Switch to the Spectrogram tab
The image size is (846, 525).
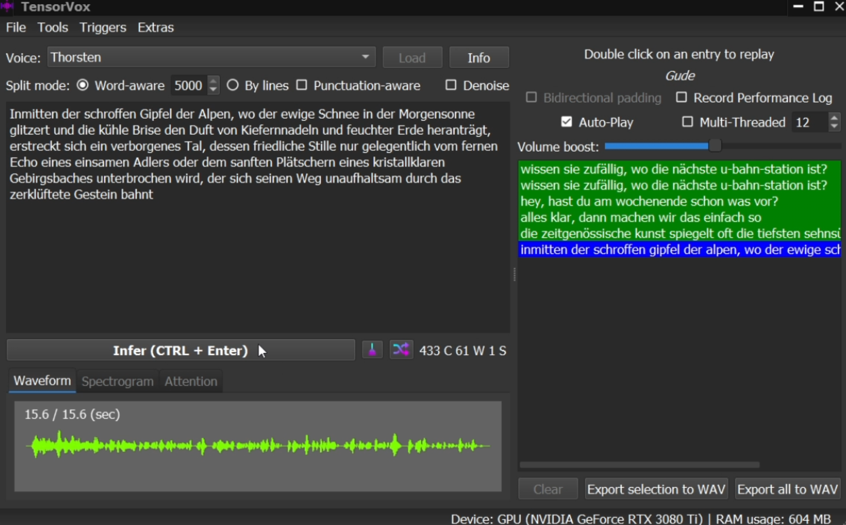(117, 381)
